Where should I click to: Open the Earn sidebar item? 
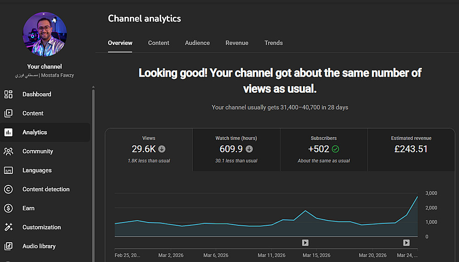[x=45, y=208]
